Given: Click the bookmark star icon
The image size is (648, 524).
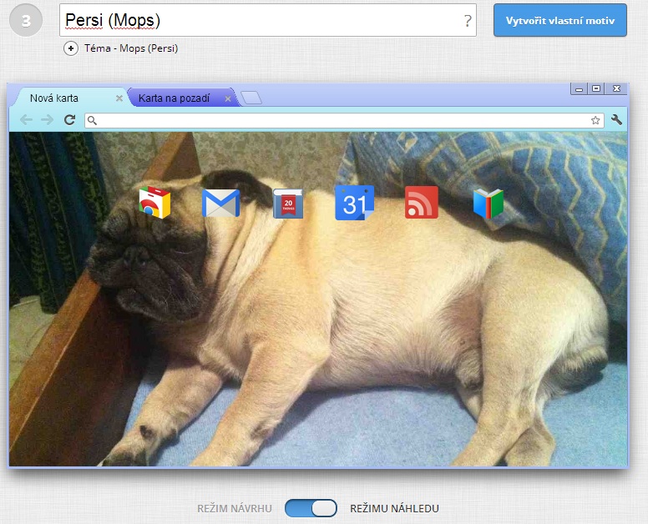Looking at the screenshot, I should (595, 120).
